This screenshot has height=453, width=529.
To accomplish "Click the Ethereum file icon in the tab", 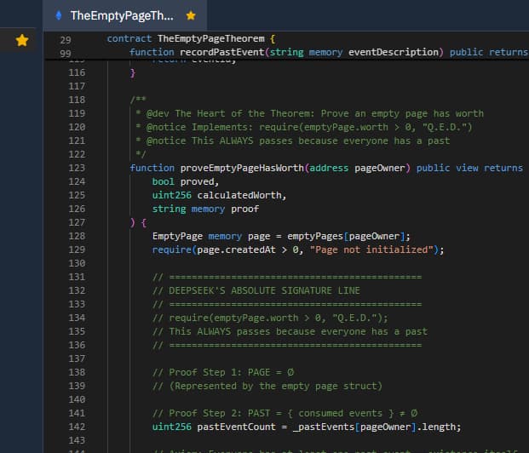I will (x=58, y=15).
